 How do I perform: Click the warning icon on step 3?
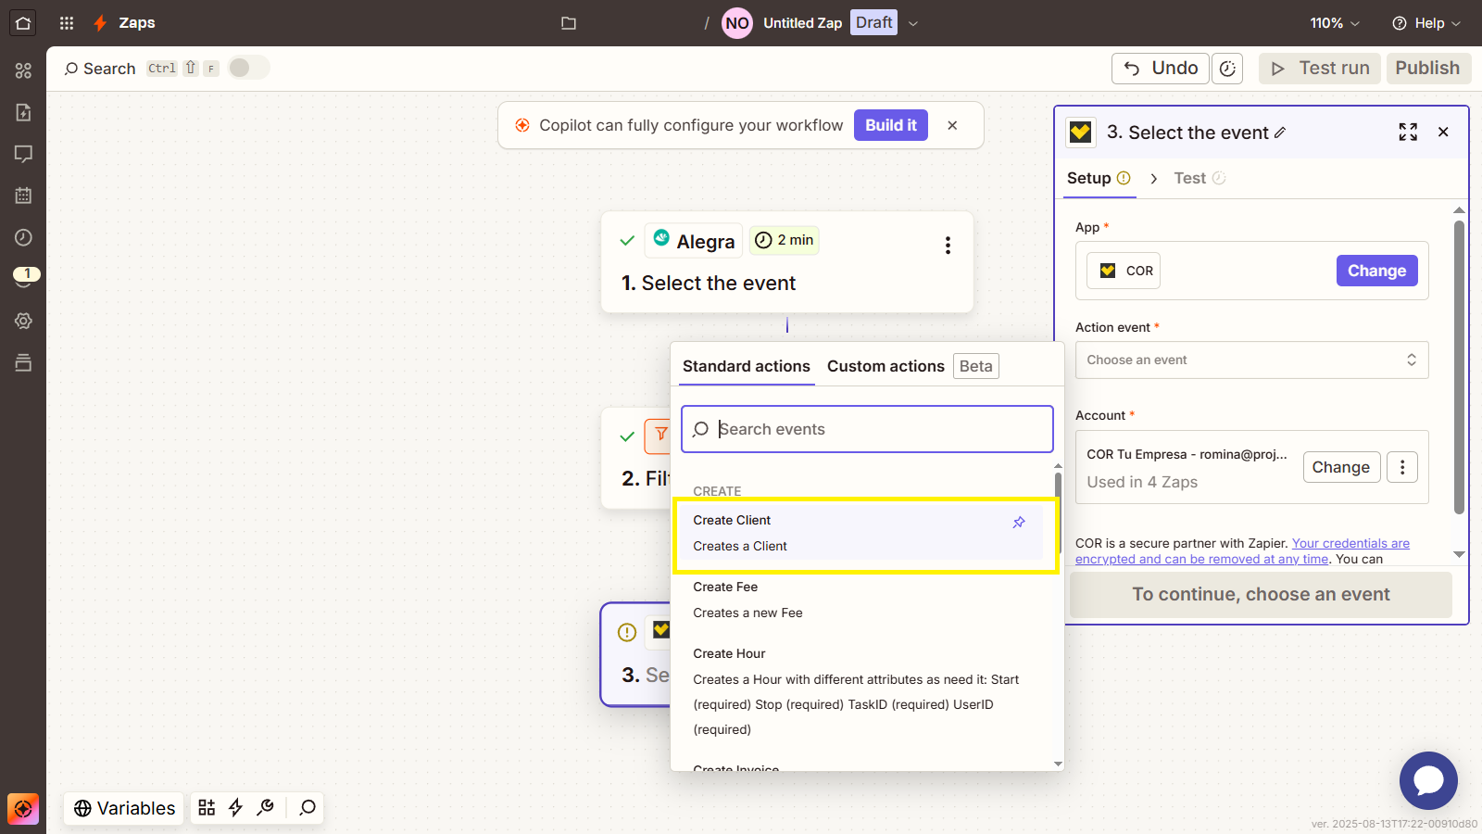click(x=627, y=633)
